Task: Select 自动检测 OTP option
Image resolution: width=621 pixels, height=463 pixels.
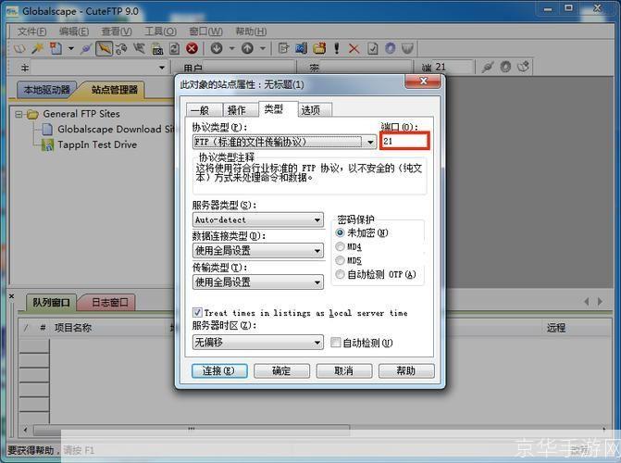Action: click(x=376, y=274)
